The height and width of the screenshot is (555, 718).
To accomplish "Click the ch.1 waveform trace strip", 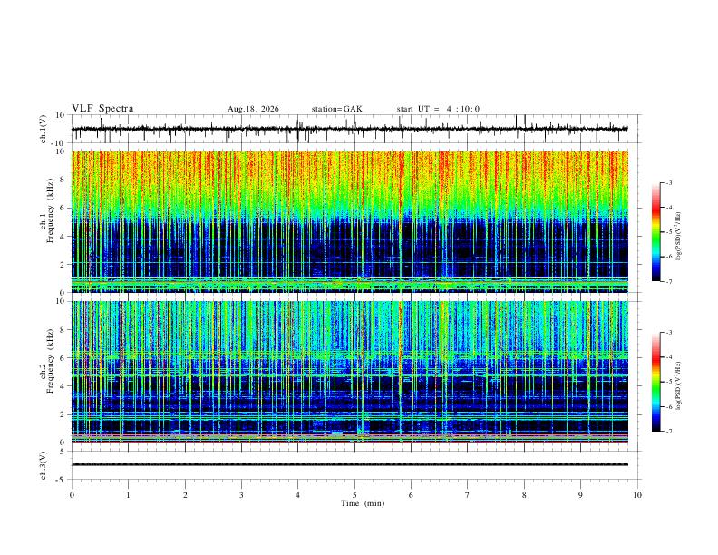I will (x=350, y=129).
